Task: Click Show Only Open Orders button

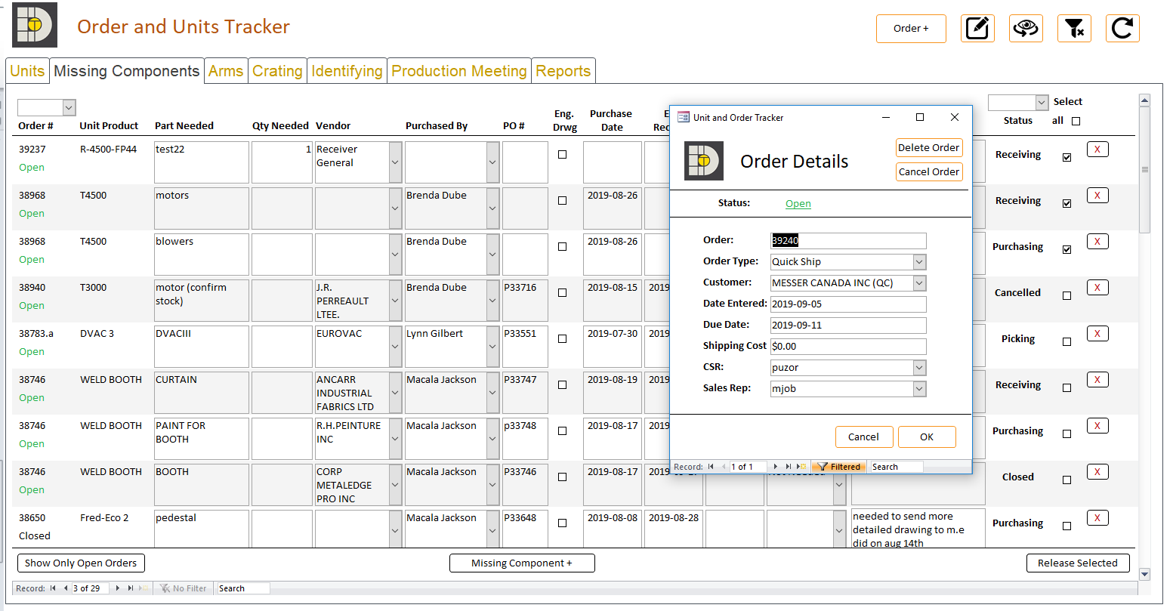Action: point(81,563)
